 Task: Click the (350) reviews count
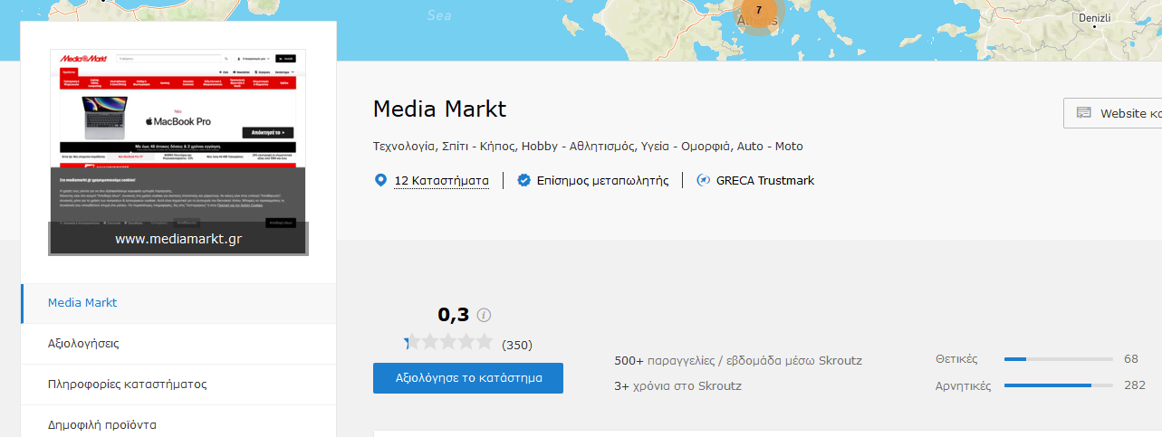517,345
